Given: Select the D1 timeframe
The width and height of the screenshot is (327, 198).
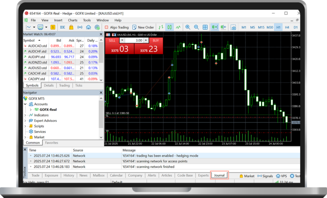Looking at the screenshot, I should [295, 27].
